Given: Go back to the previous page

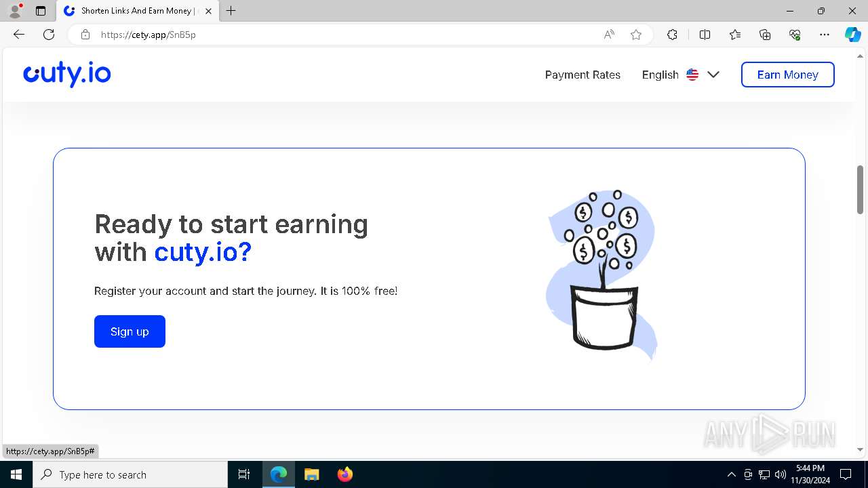Looking at the screenshot, I should coord(18,35).
